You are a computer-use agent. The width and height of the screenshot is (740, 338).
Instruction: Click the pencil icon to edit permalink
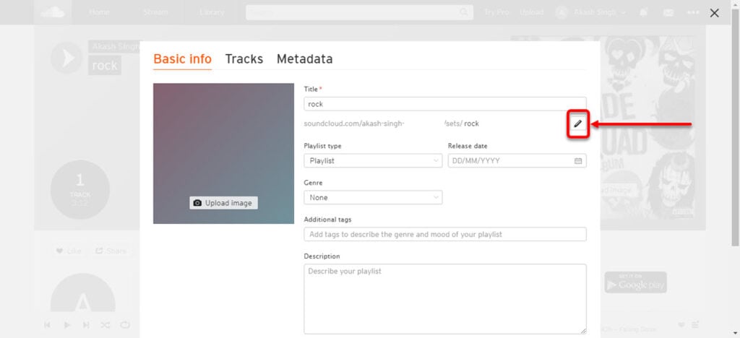pyautogui.click(x=577, y=124)
